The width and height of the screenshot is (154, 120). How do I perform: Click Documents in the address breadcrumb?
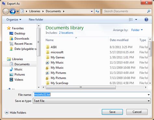(x=53, y=11)
